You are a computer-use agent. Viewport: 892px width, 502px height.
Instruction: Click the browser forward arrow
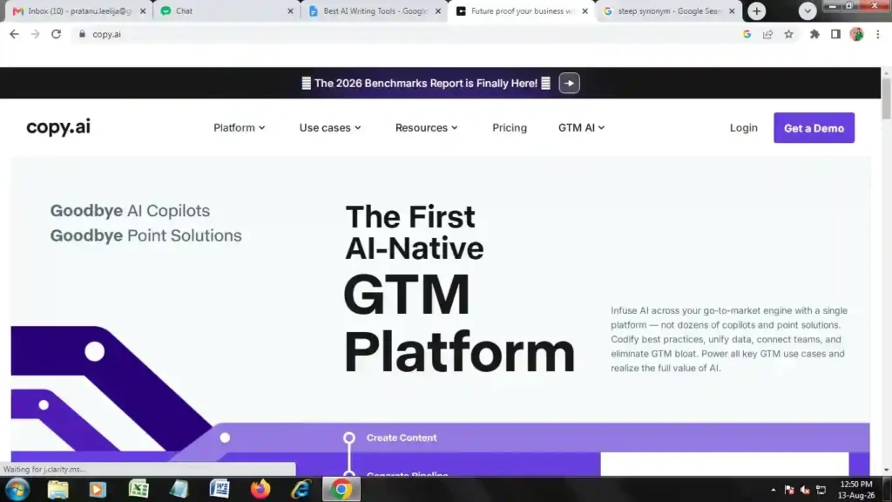[35, 34]
